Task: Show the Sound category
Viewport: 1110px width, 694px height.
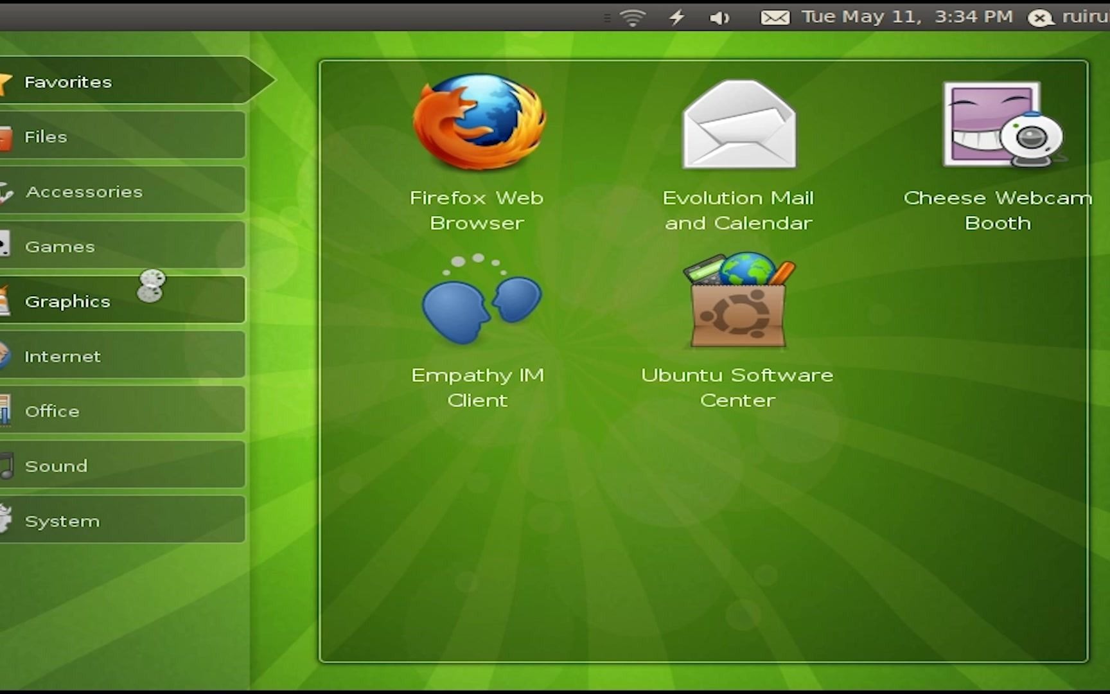Action: coord(122,465)
